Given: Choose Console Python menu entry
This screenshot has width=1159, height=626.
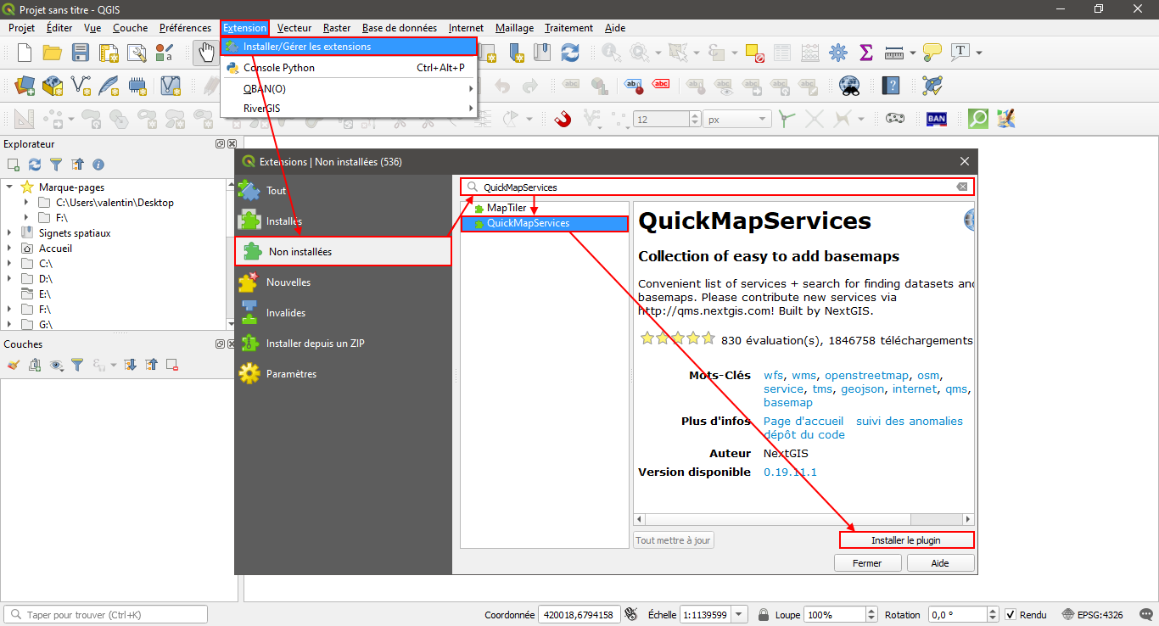Looking at the screenshot, I should coord(349,68).
